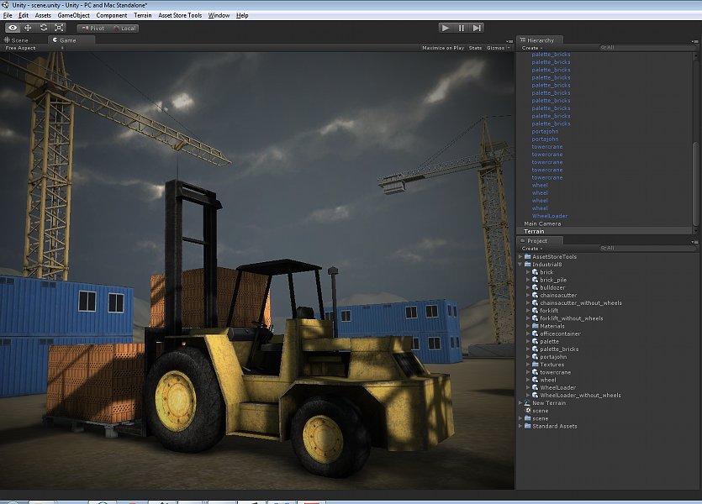The height and width of the screenshot is (504, 702).
Task: Click the palette prefab icon
Action: tap(535, 341)
